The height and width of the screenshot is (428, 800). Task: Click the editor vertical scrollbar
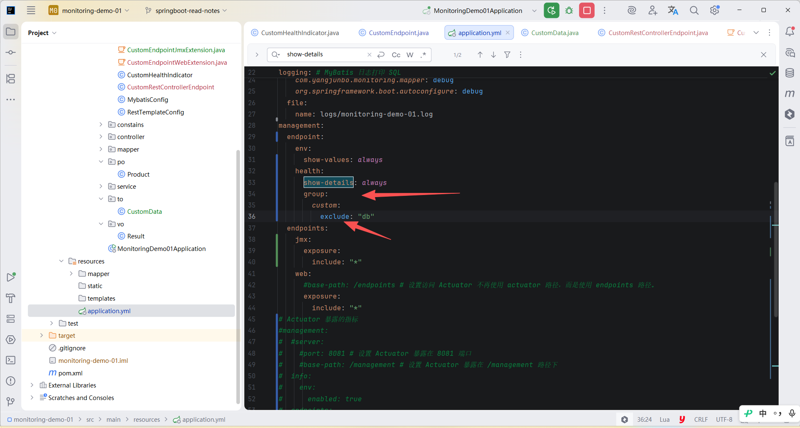pyautogui.click(x=776, y=249)
